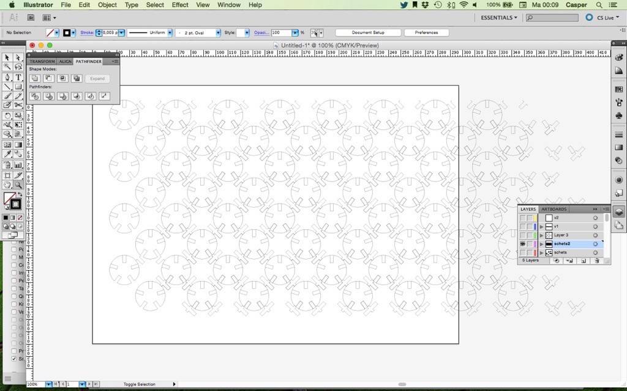Select the Pencil tool

coord(18,96)
